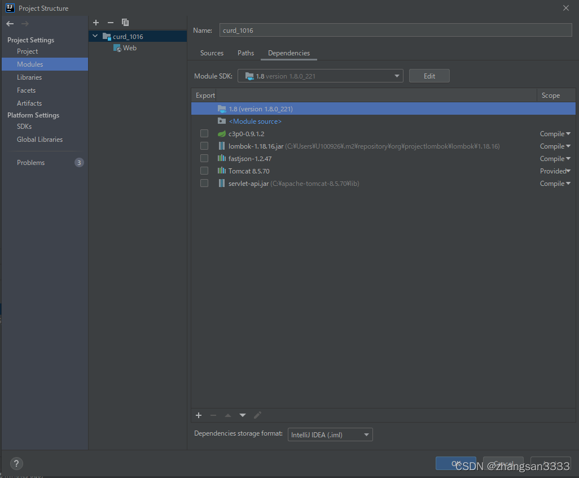The height and width of the screenshot is (478, 579).
Task: Change scope of servlet-api.jar
Action: pyautogui.click(x=555, y=184)
